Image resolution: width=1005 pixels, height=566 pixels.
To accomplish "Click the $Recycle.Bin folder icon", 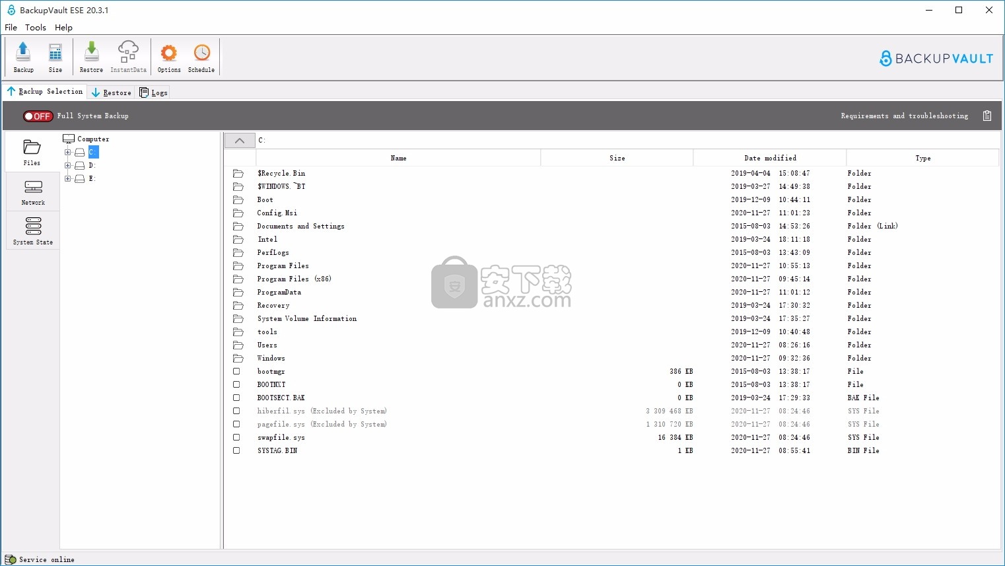I will [238, 174].
